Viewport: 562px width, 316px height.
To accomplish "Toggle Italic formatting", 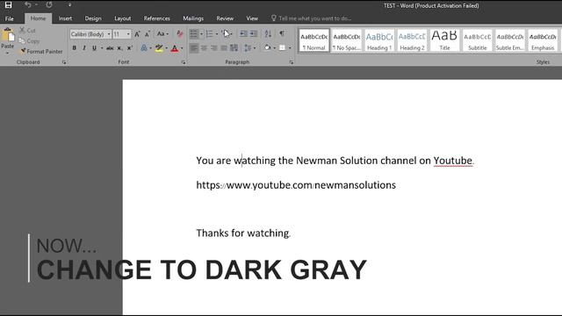I will tap(84, 48).
